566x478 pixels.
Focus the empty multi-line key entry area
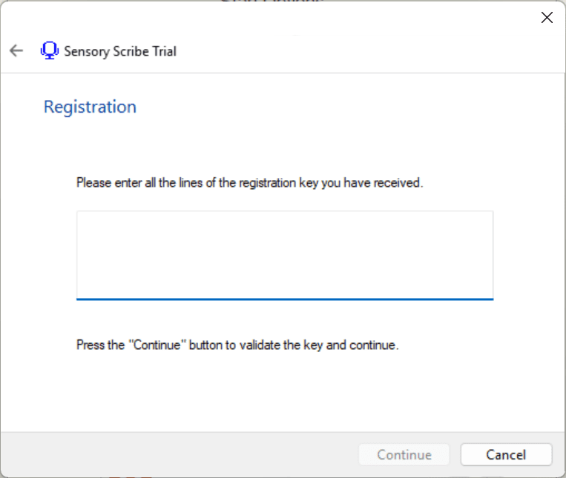284,245
